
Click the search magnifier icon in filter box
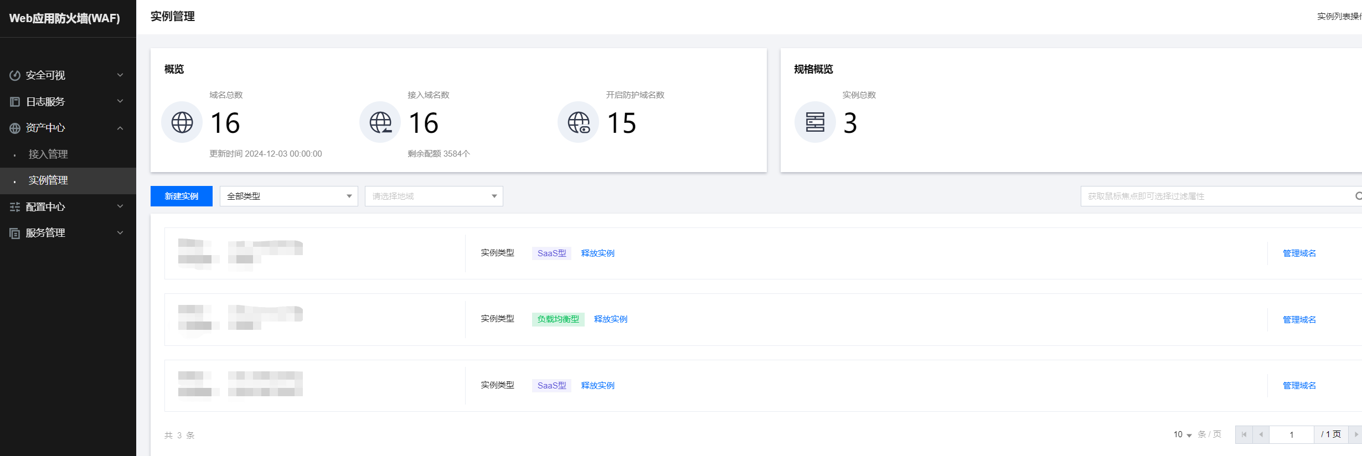pos(1358,196)
